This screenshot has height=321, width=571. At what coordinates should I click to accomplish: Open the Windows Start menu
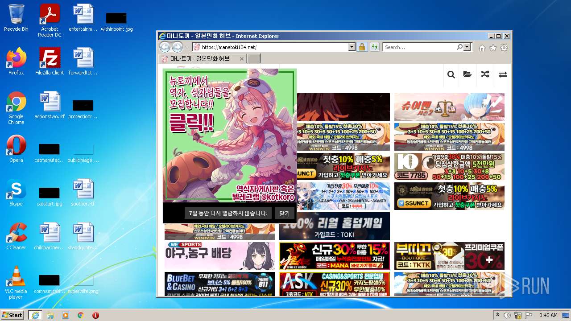[12, 315]
